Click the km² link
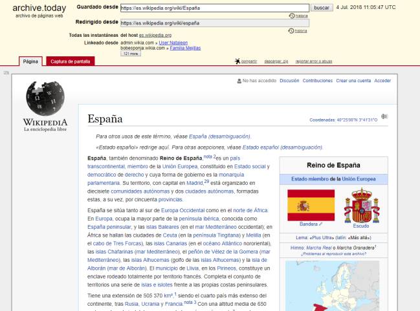This screenshot has width=420, height=311. point(168,295)
